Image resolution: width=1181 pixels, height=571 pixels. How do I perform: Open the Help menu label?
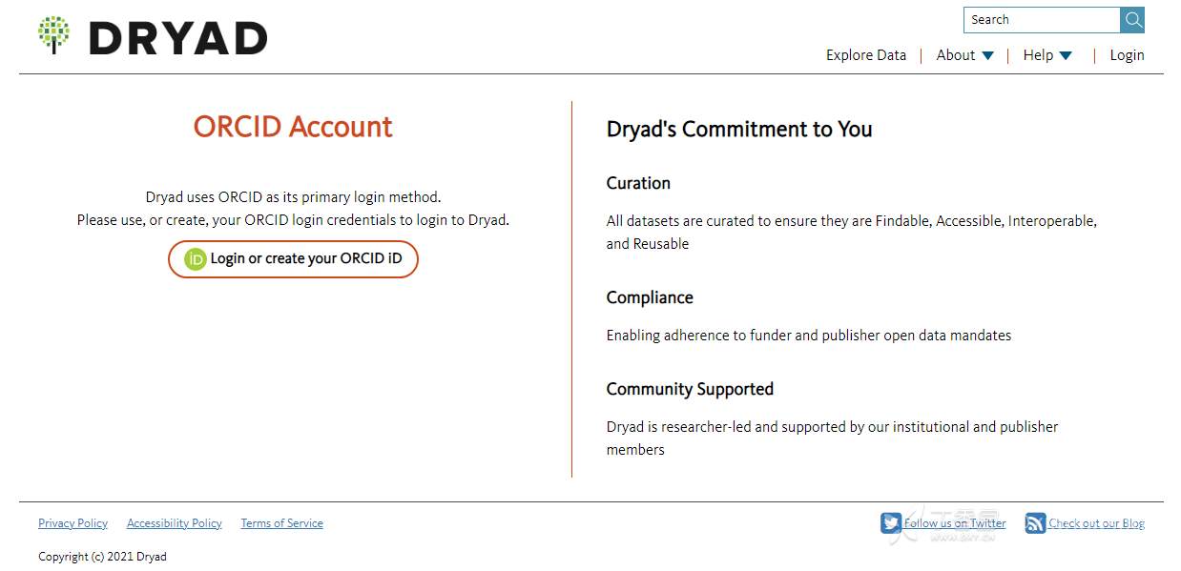click(x=1038, y=55)
